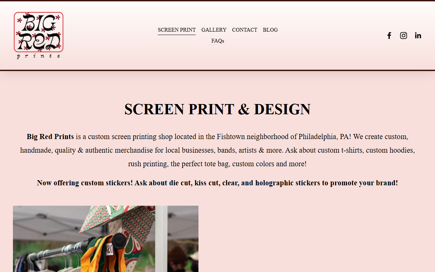The width and height of the screenshot is (435, 272).
Task: Open the CONTACT page
Action: click(245, 30)
